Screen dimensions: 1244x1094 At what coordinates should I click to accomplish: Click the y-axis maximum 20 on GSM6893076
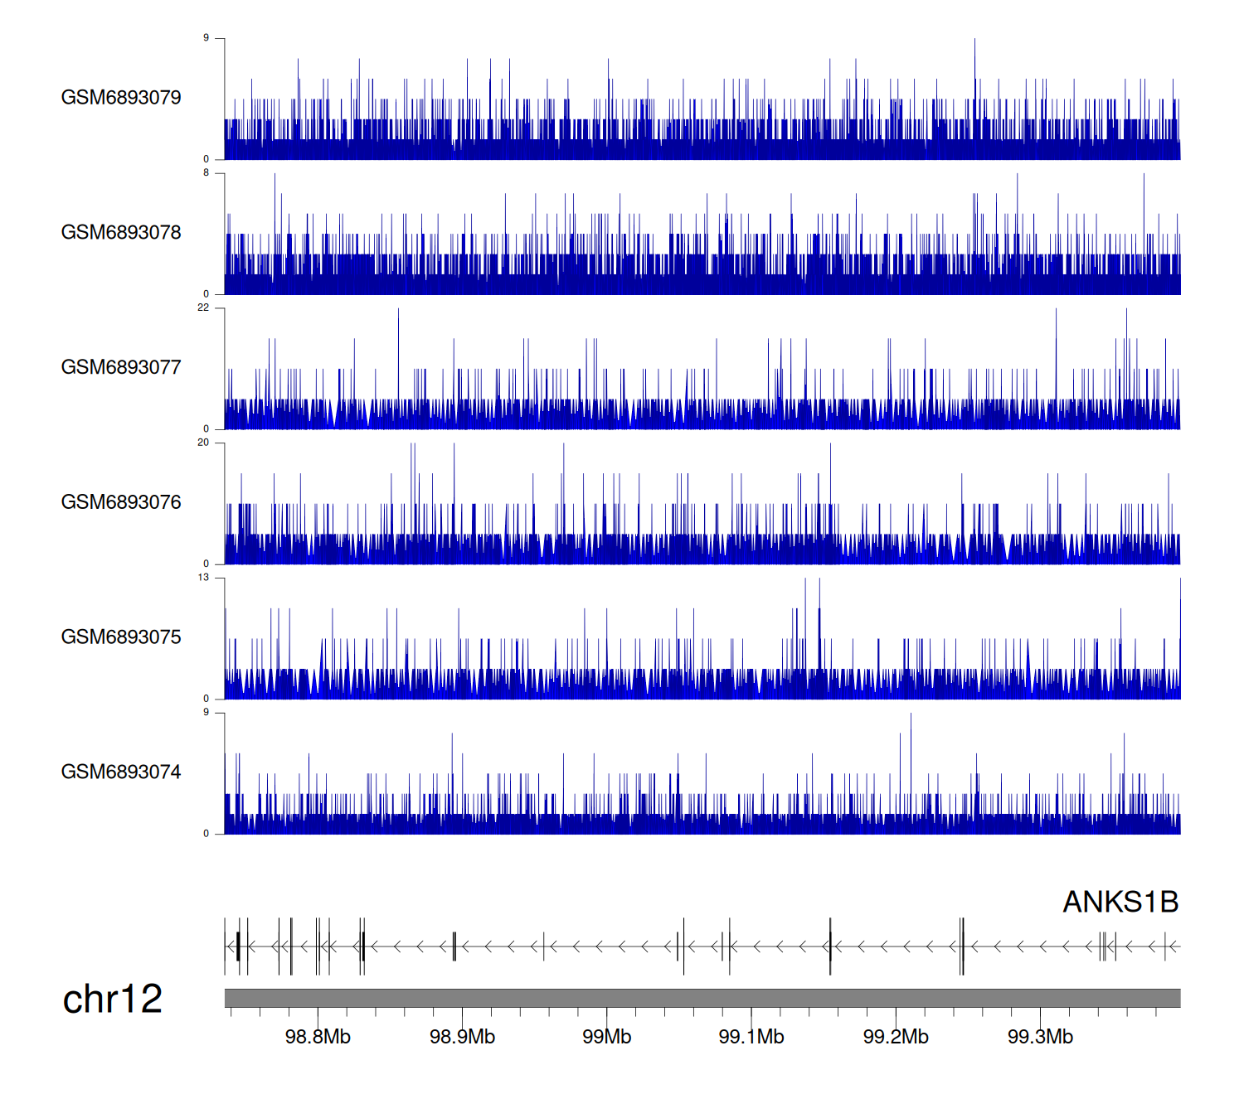point(203,443)
